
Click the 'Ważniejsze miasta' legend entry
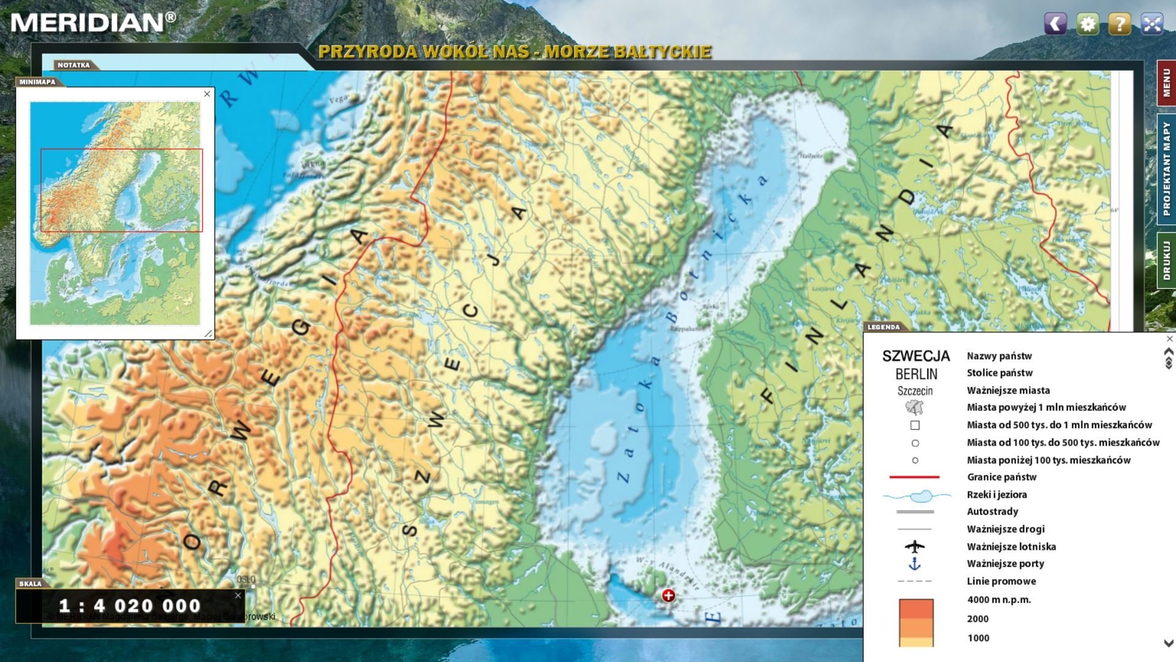click(x=1008, y=390)
